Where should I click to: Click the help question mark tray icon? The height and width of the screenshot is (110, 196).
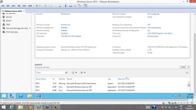click(x=154, y=107)
